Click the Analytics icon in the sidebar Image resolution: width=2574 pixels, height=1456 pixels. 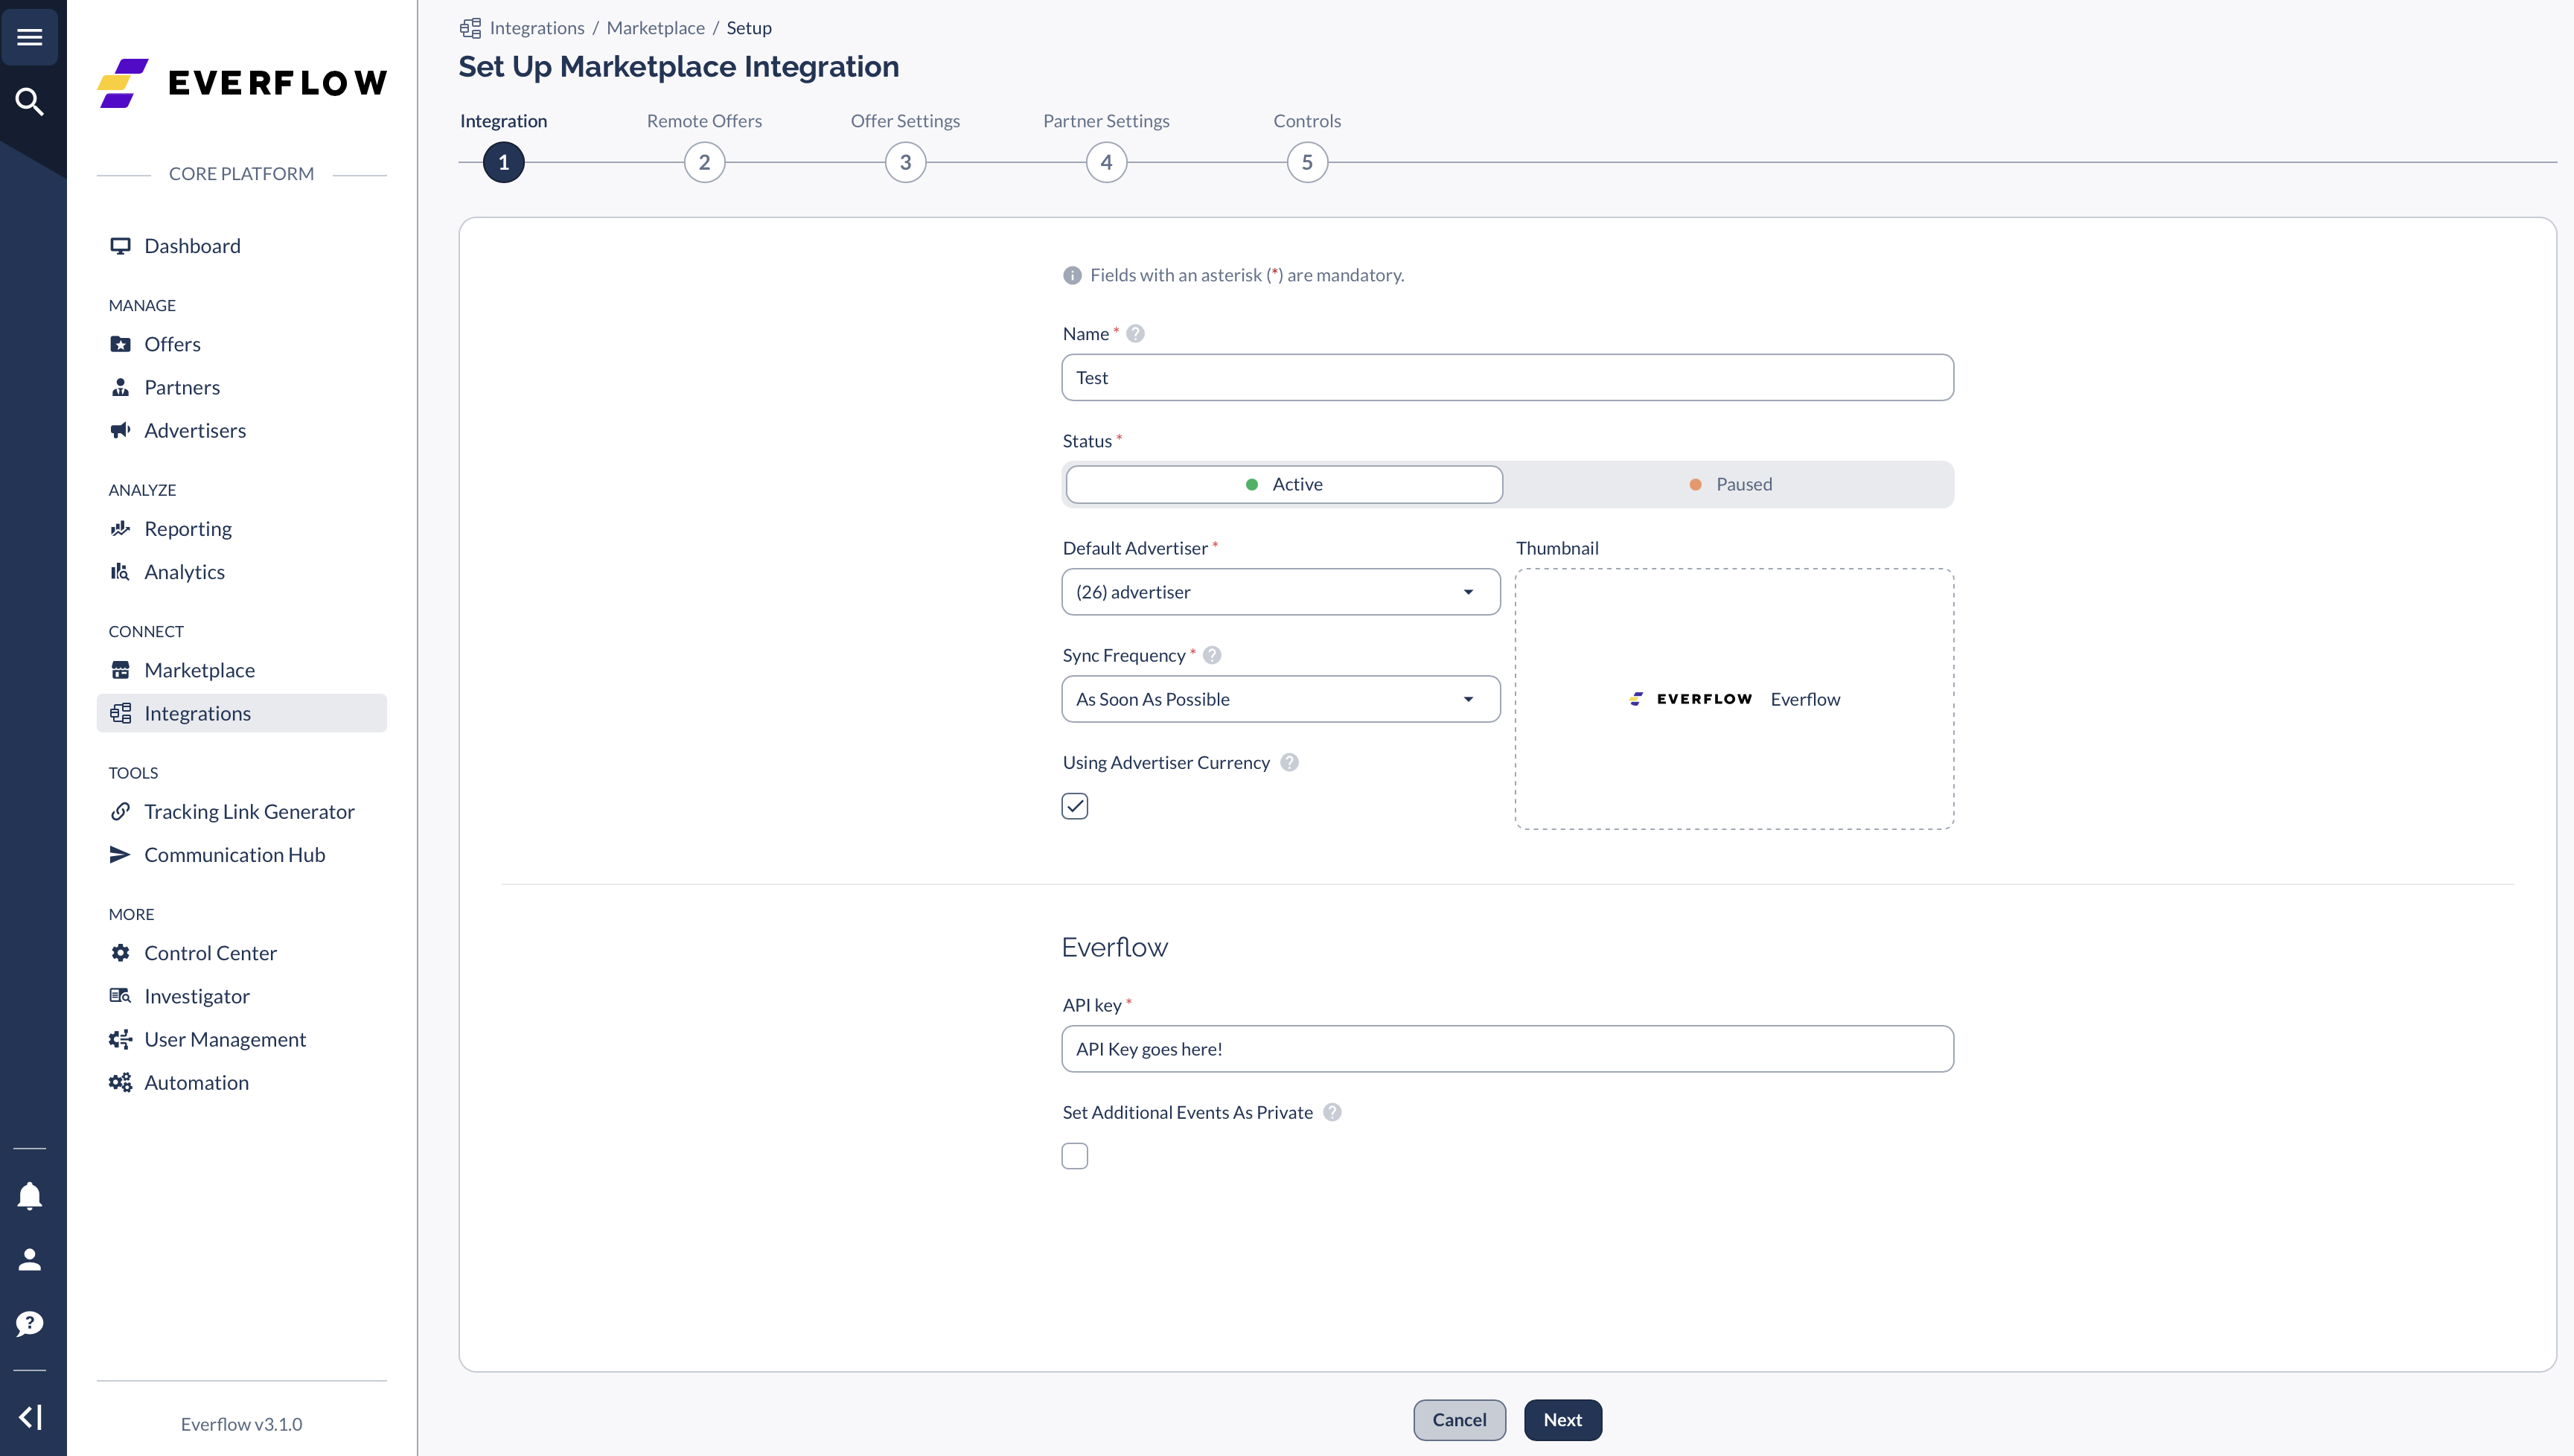pos(120,571)
